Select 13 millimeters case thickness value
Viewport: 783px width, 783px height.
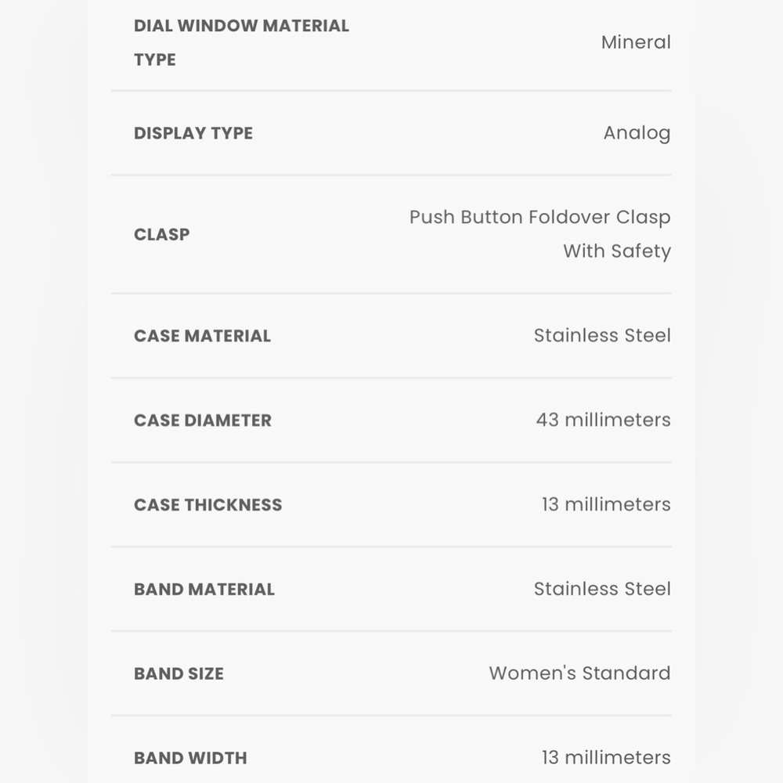tap(606, 504)
